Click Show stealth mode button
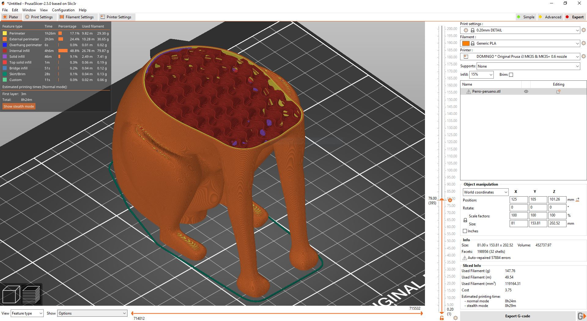This screenshot has height=321, width=587. click(19, 106)
